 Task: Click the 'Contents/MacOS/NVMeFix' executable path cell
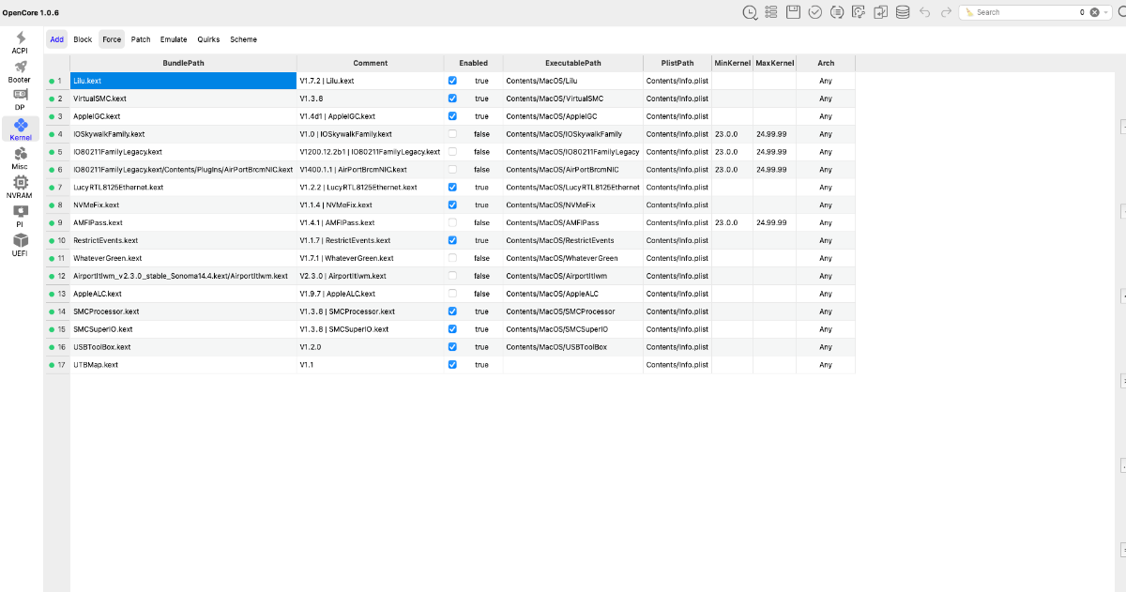tap(573, 205)
